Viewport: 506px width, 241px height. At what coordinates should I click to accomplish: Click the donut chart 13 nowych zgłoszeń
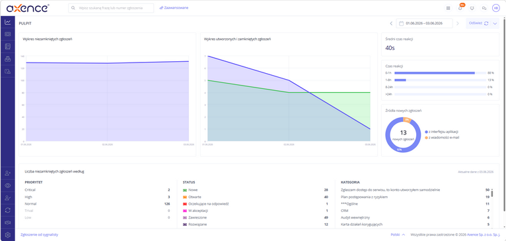tap(403, 134)
